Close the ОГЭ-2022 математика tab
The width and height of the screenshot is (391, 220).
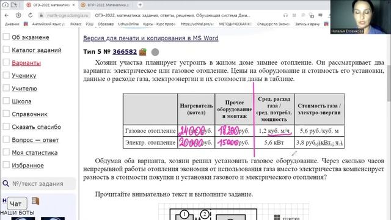[73, 5]
